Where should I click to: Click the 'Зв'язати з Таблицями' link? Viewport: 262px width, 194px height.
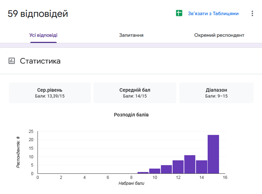(213, 13)
